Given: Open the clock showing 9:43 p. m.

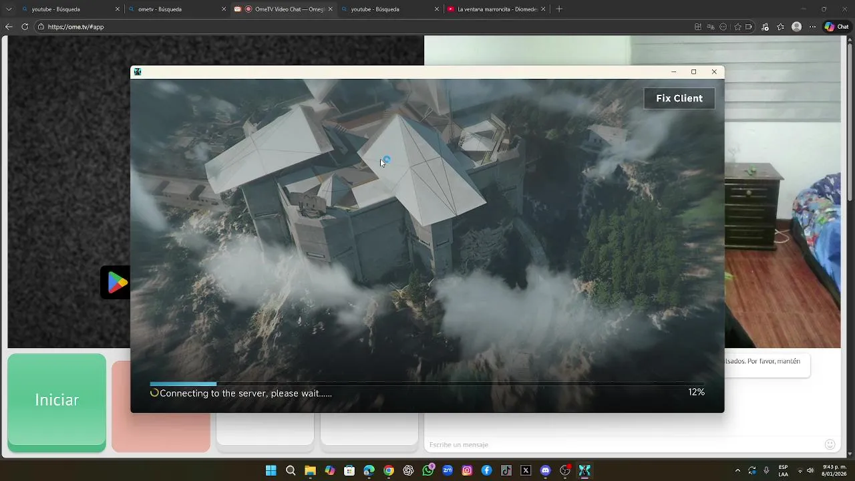Looking at the screenshot, I should click(834, 470).
